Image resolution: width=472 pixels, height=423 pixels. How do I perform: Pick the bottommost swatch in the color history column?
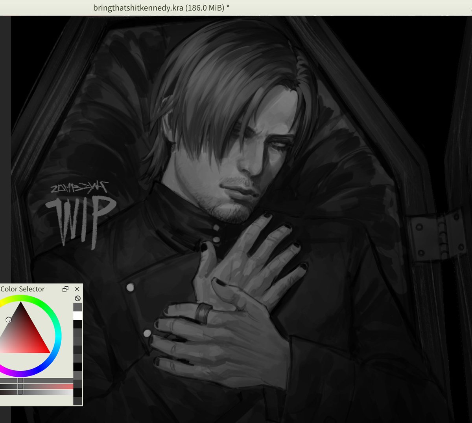coord(77,401)
